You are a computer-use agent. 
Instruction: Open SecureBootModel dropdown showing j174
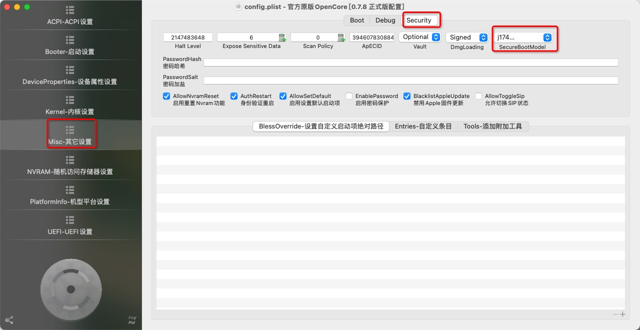(x=522, y=37)
